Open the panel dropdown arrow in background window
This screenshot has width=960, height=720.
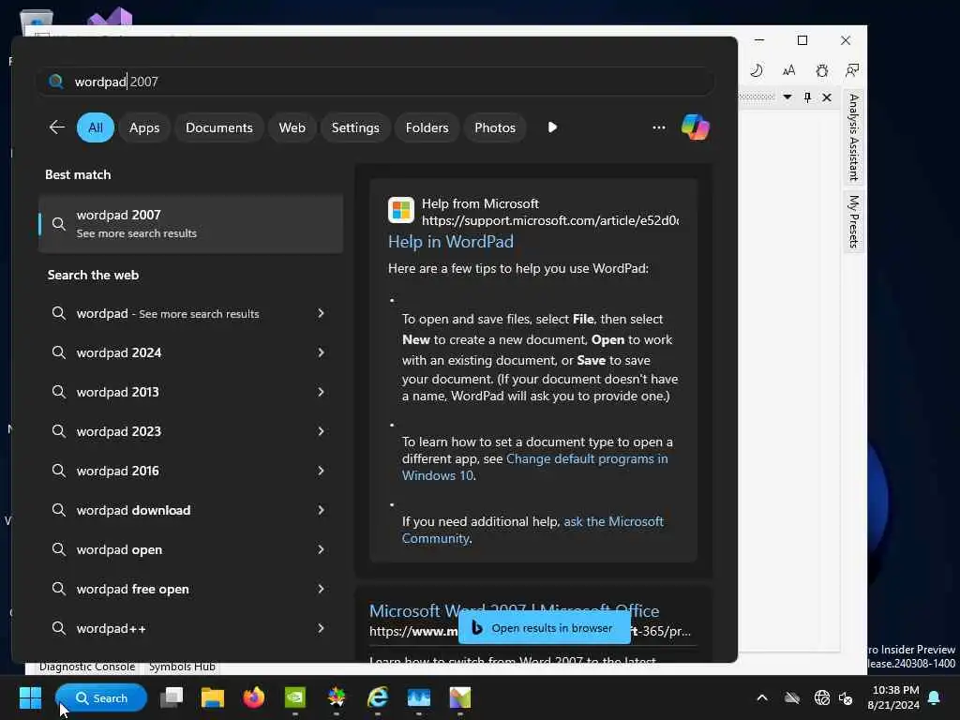[787, 97]
